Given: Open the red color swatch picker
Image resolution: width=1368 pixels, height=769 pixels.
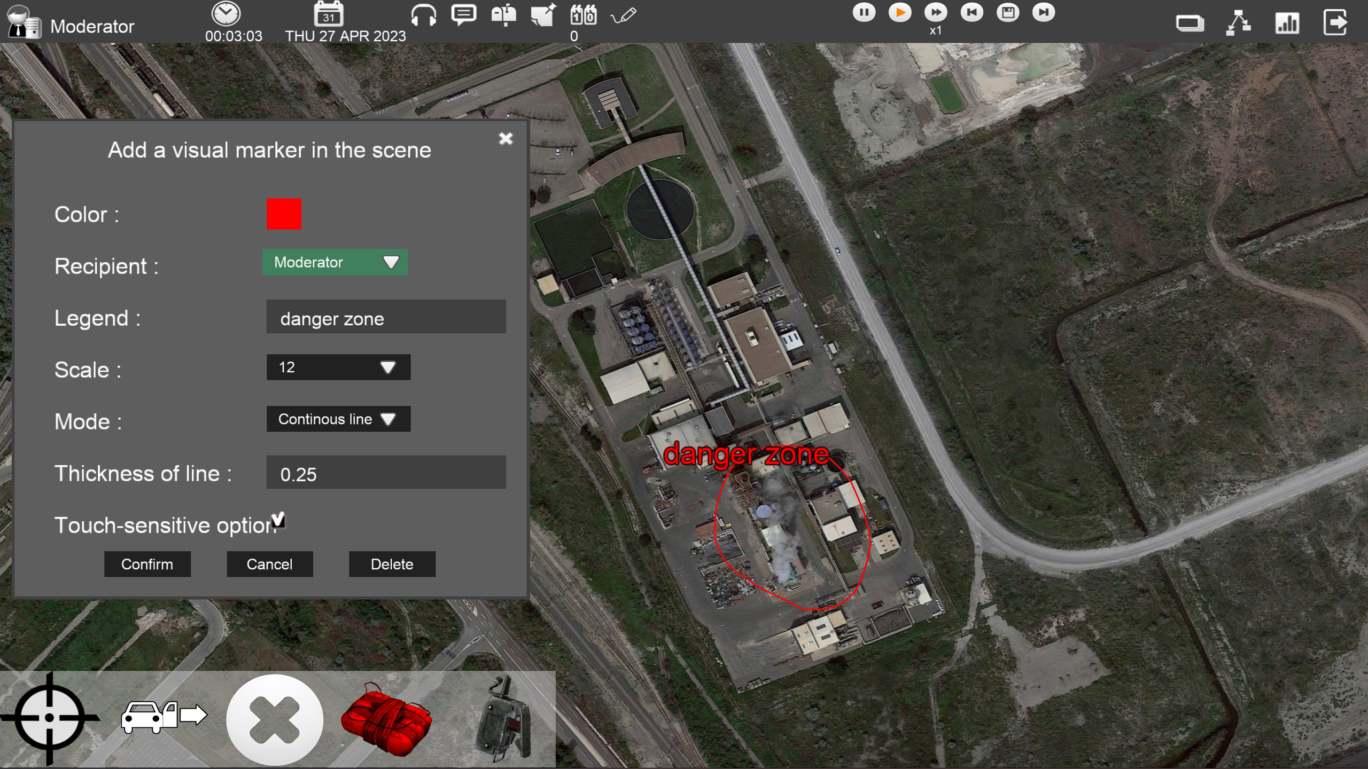Looking at the screenshot, I should click(284, 214).
